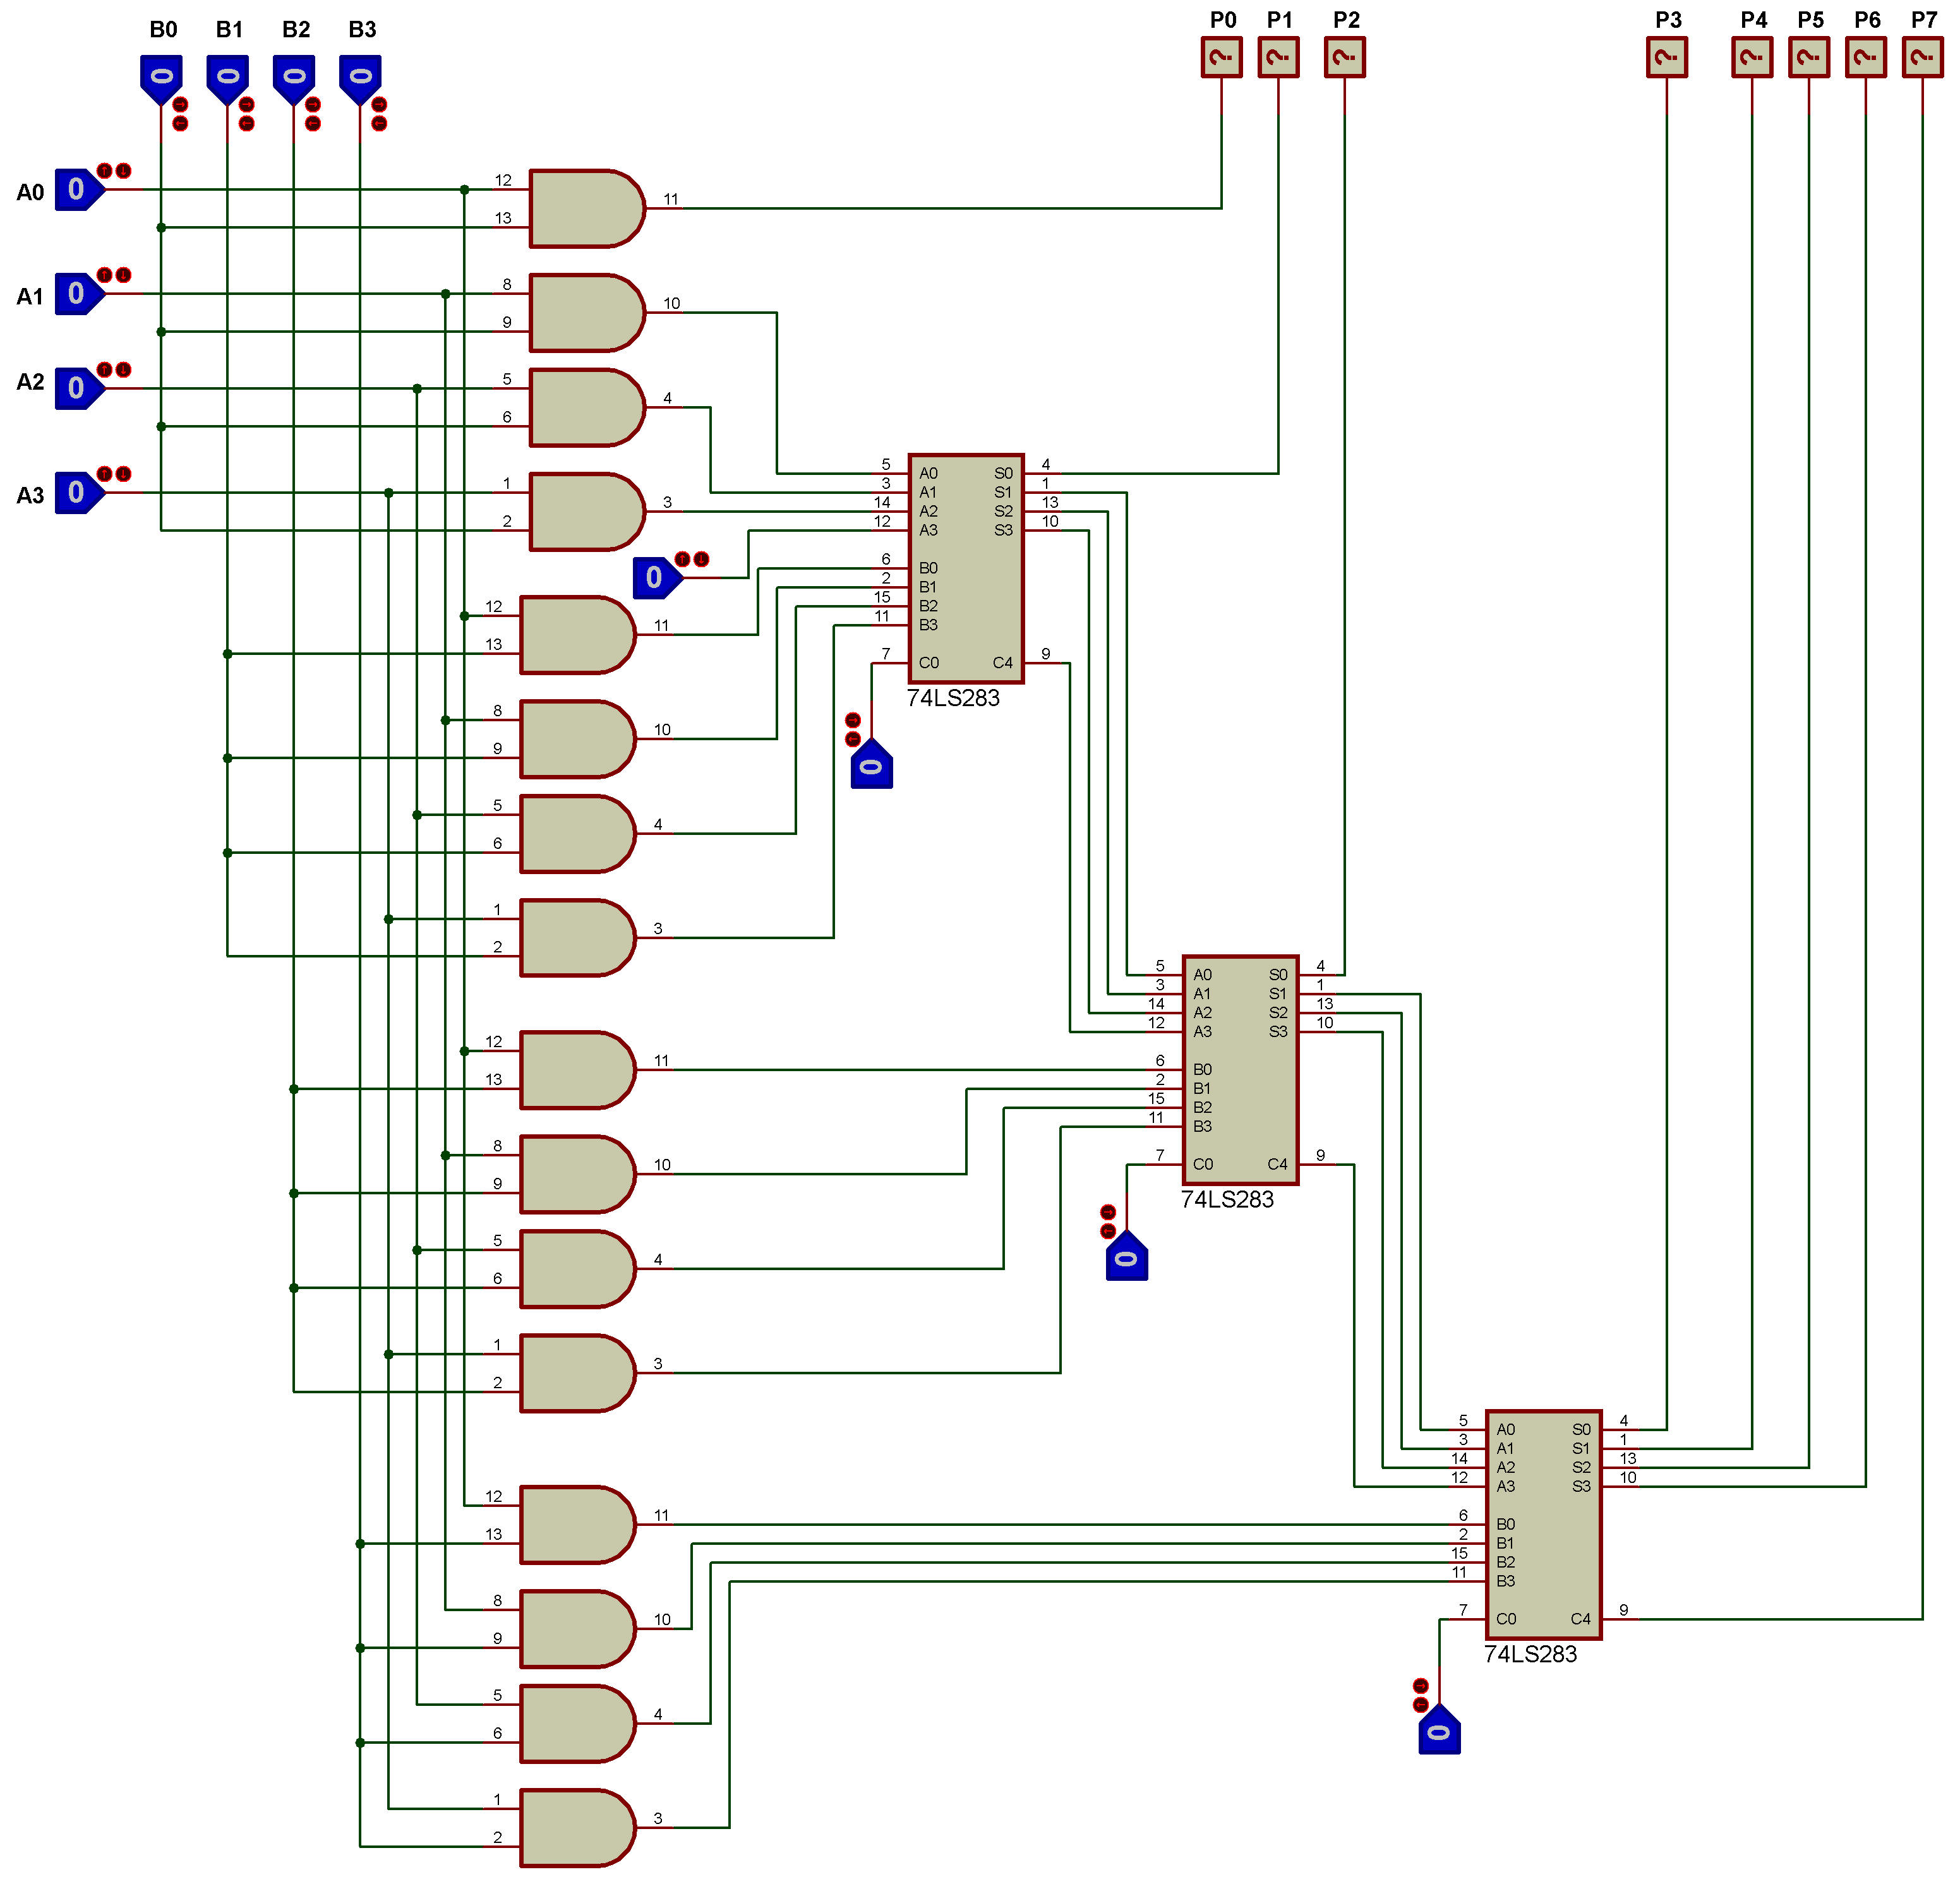Click the down-arrow button beside A1
Viewport: 1960px width, 1884px height.
pyautogui.click(x=123, y=275)
